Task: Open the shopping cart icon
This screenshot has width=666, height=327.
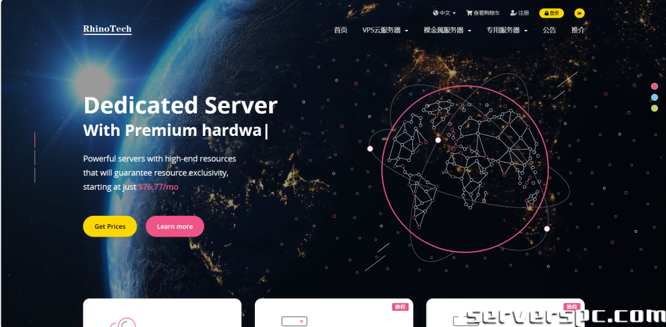Action: [x=469, y=13]
